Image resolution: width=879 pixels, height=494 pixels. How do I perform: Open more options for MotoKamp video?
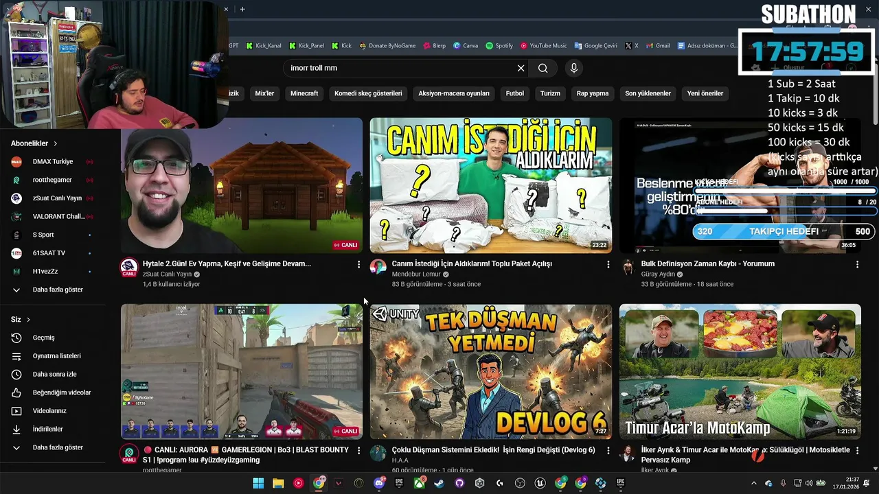click(857, 450)
